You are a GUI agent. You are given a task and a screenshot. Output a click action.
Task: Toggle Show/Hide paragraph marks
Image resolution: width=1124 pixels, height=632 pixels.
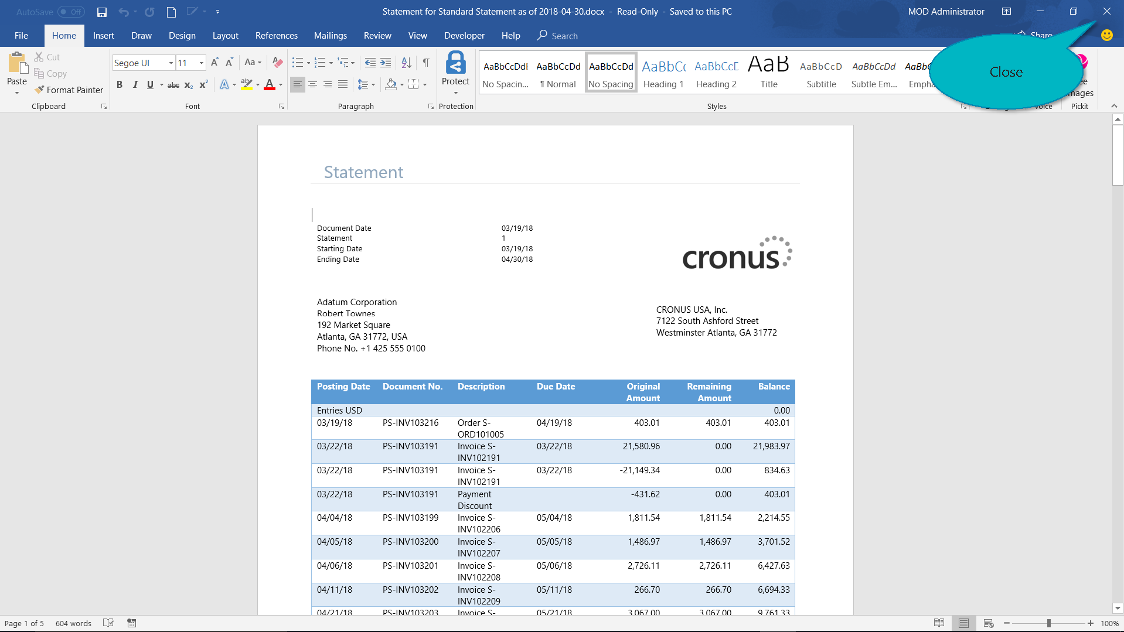click(426, 63)
